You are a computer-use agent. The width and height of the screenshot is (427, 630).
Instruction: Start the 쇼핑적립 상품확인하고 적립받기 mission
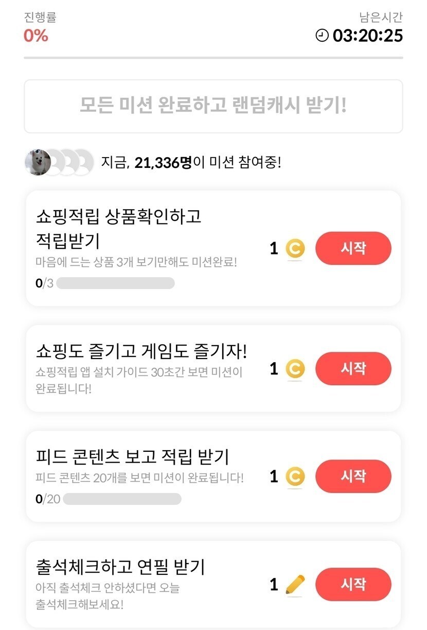[x=353, y=248]
